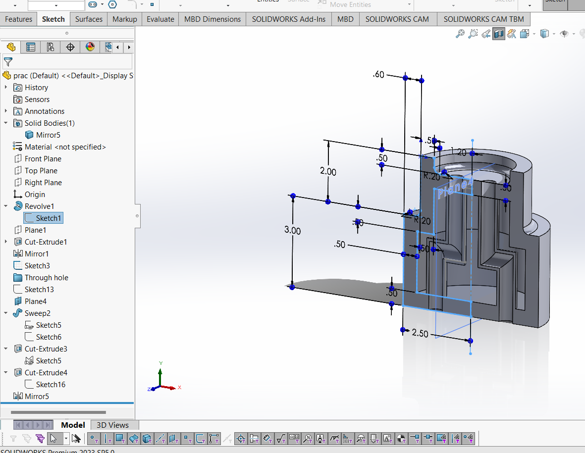
Task: Toggle the Filter Surface Bodies button
Action: tap(134, 439)
